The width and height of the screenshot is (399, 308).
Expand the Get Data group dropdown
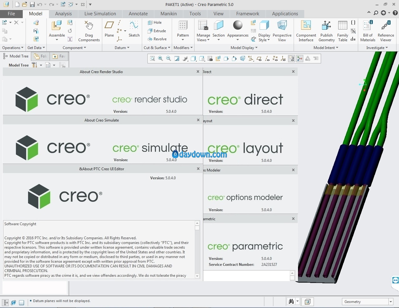pyautogui.click(x=36, y=48)
